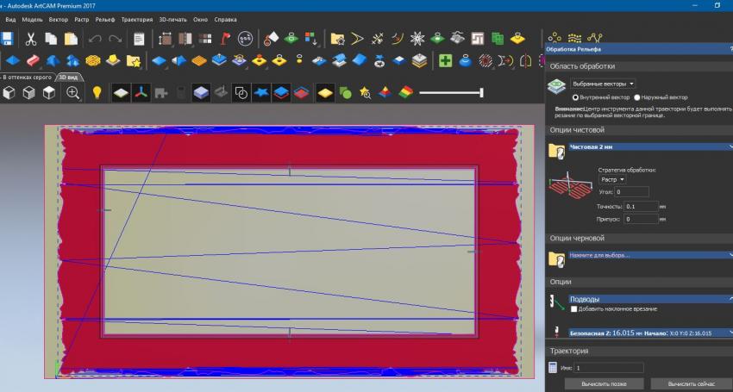Click the Вычислить сейчас button
This screenshot has height=392, width=733.
click(689, 383)
